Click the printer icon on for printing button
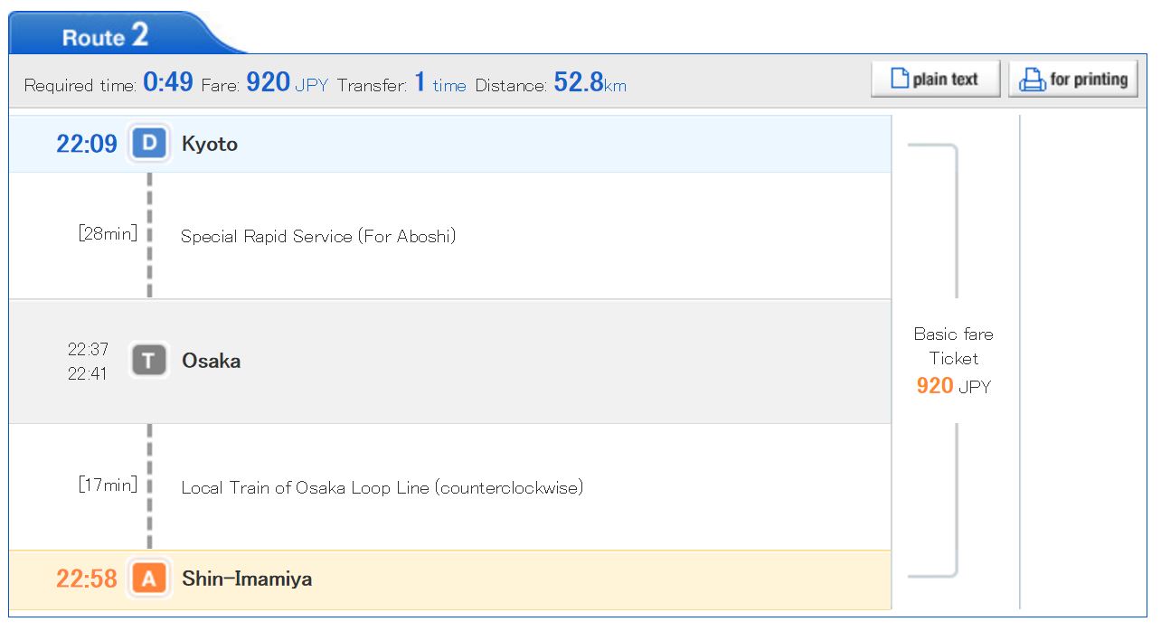 [1032, 80]
